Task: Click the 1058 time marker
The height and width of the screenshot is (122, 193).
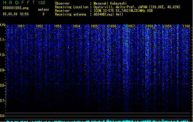Action: (x=149, y=26)
